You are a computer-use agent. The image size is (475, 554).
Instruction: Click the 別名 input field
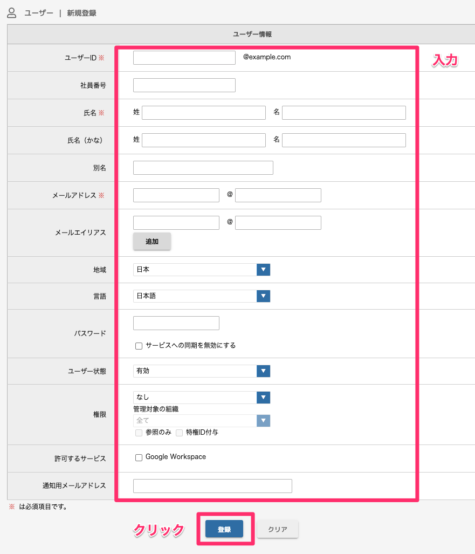(203, 168)
